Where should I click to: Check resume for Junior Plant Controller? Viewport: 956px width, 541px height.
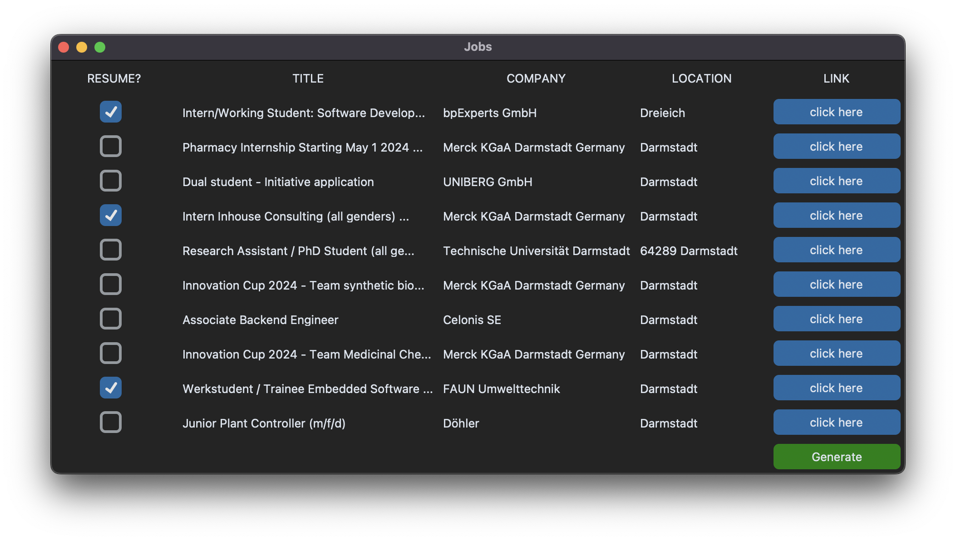(x=111, y=422)
